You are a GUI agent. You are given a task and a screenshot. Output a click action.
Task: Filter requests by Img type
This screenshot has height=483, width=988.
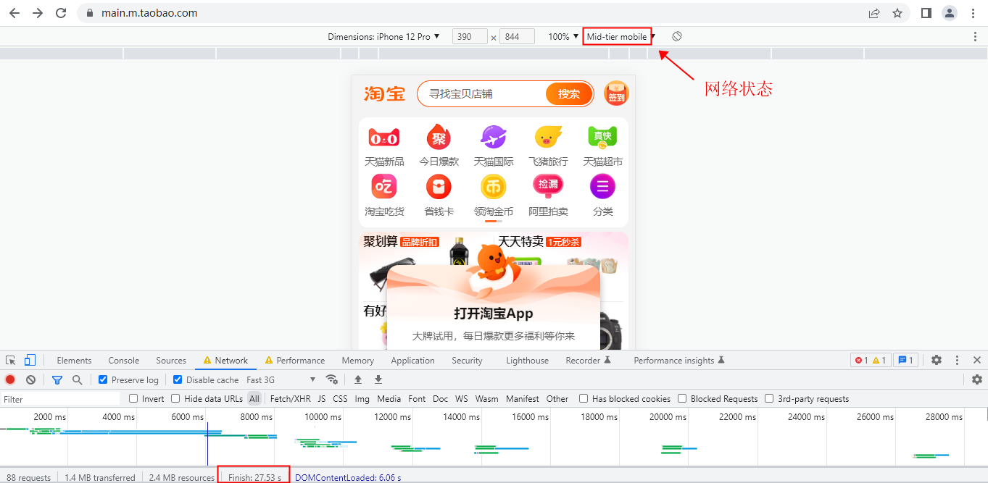(x=362, y=398)
